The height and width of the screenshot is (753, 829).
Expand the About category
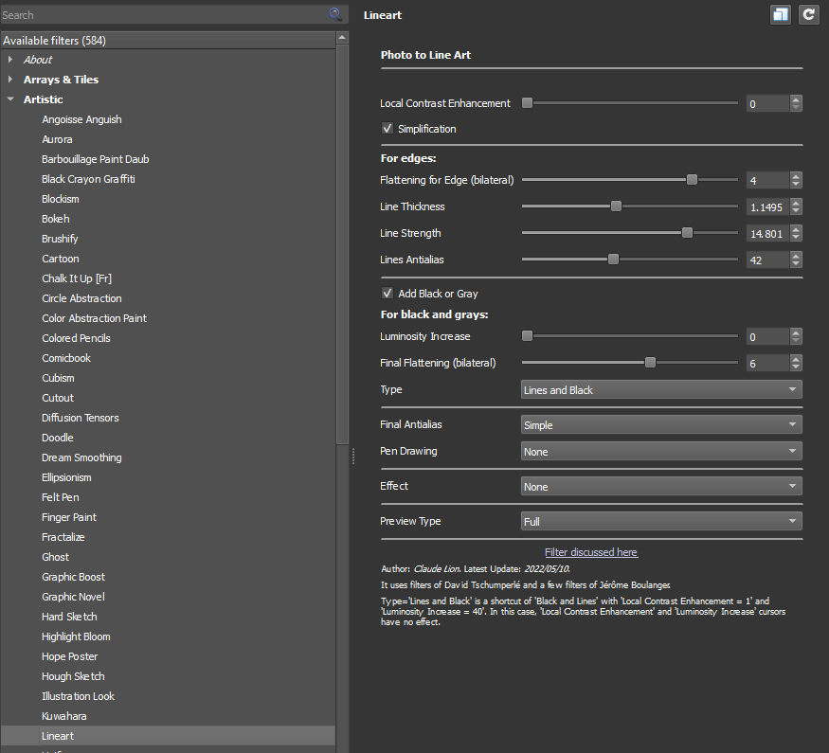(x=10, y=60)
